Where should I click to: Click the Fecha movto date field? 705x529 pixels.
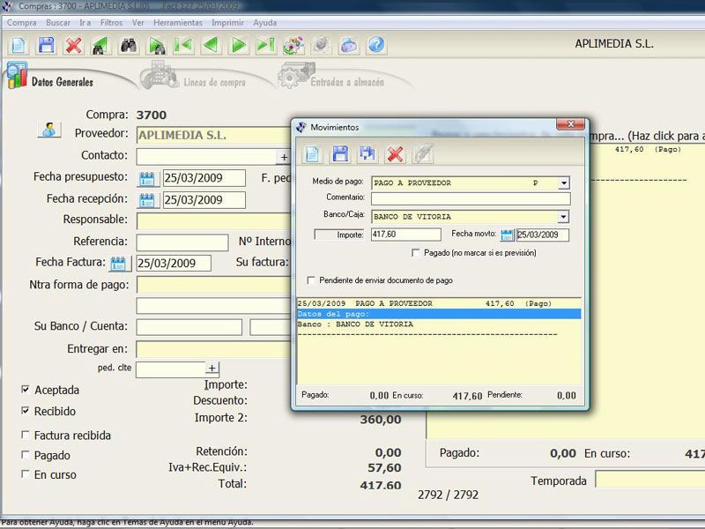pyautogui.click(x=543, y=235)
